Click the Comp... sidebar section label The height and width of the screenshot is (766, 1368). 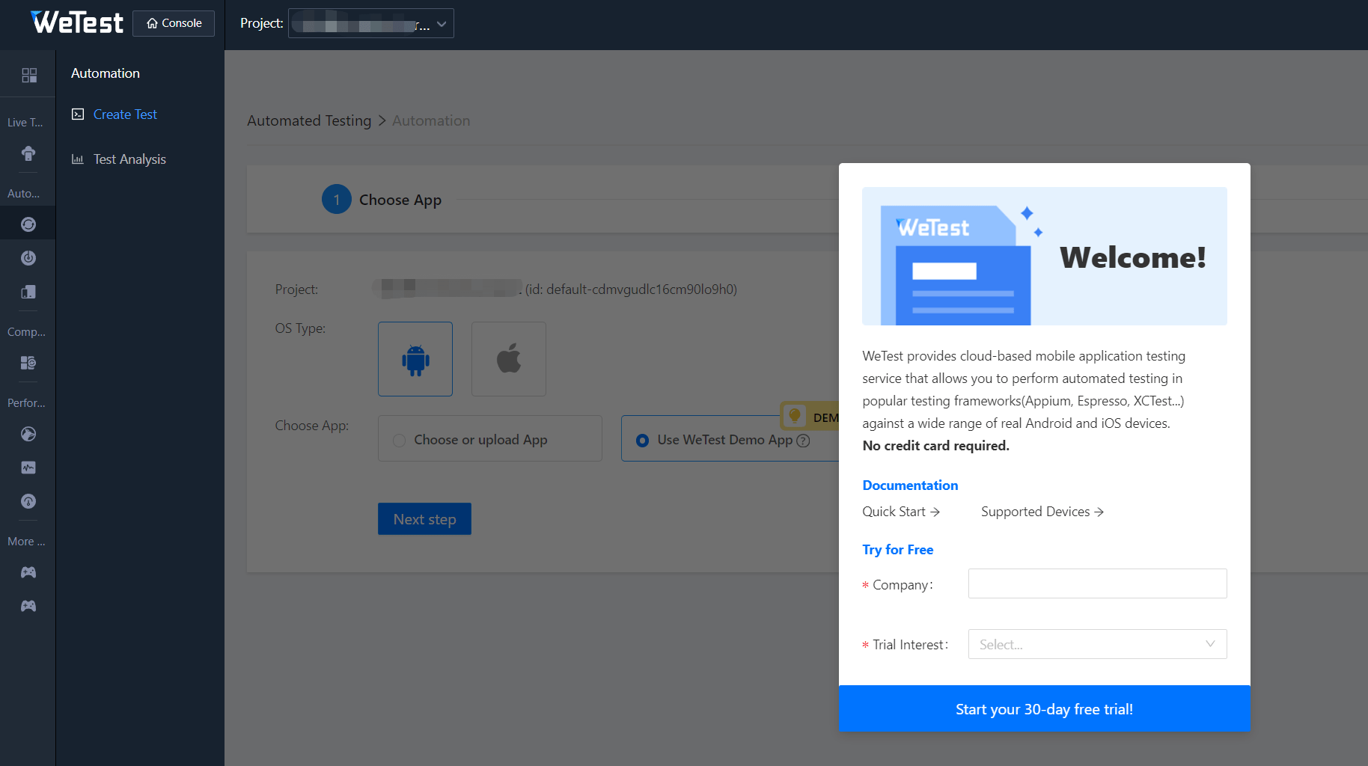(27, 332)
